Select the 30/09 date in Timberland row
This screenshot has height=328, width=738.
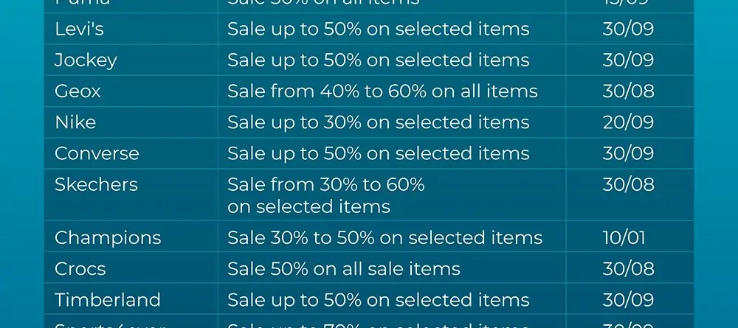628,300
